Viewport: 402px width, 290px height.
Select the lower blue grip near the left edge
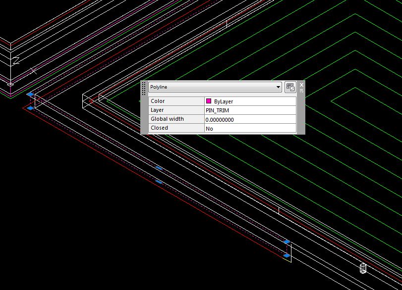[x=30, y=108]
